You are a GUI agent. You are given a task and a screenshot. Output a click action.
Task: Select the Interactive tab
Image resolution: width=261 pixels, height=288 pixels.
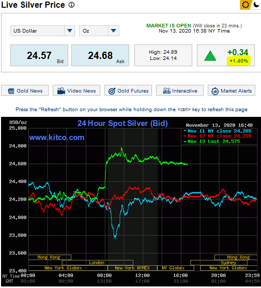point(180,90)
